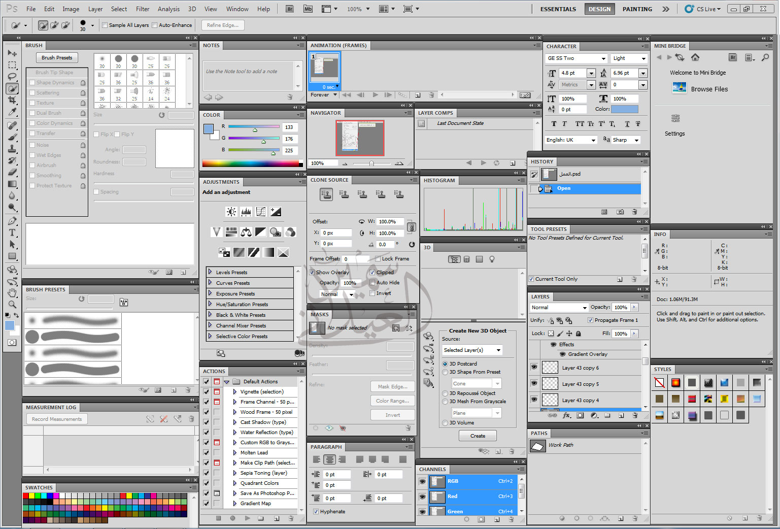Click the Character panel Color swatch

(x=625, y=109)
